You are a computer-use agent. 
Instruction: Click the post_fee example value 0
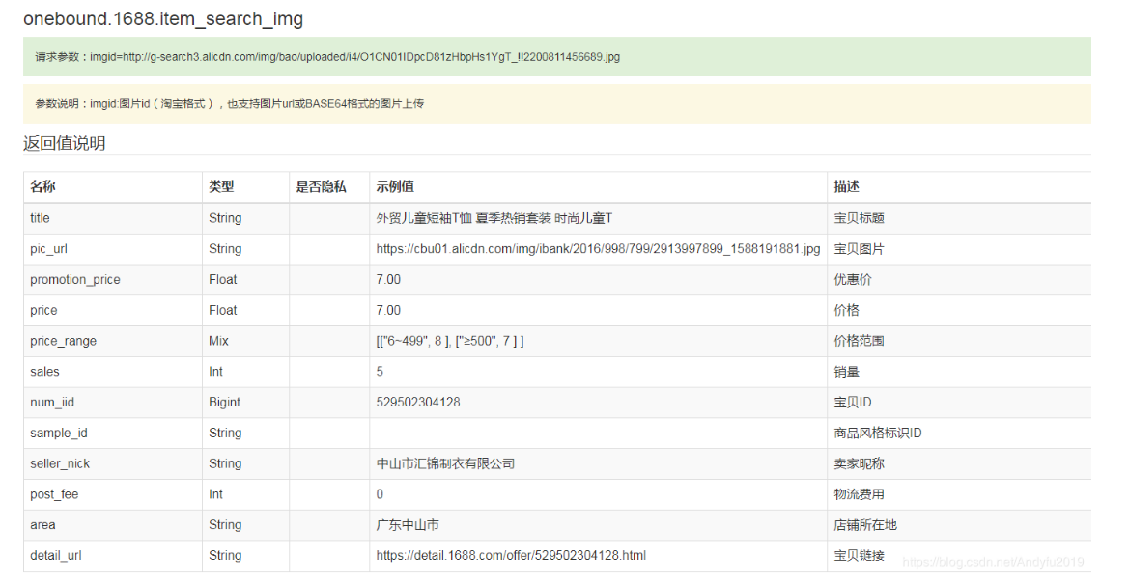coord(380,494)
